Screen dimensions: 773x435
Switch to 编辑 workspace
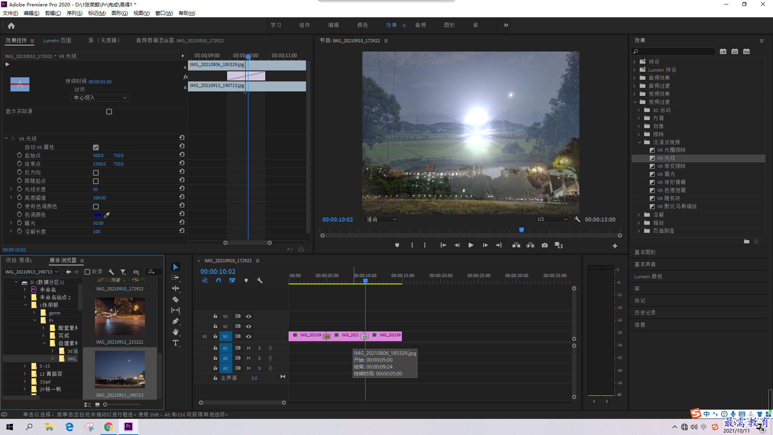(333, 25)
